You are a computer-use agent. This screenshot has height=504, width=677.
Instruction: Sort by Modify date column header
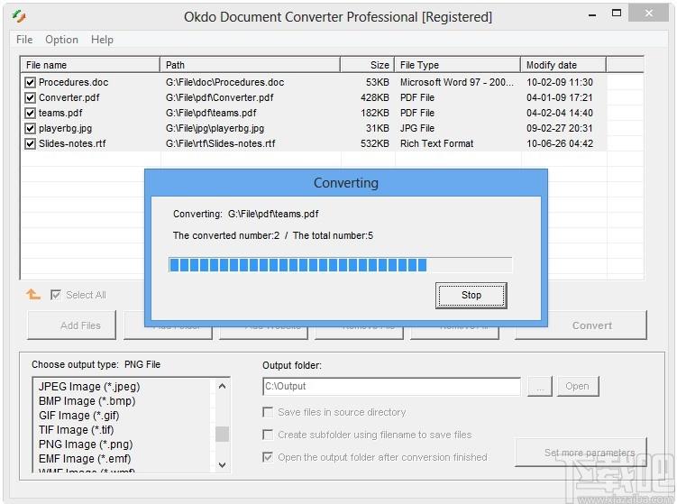[x=563, y=65]
